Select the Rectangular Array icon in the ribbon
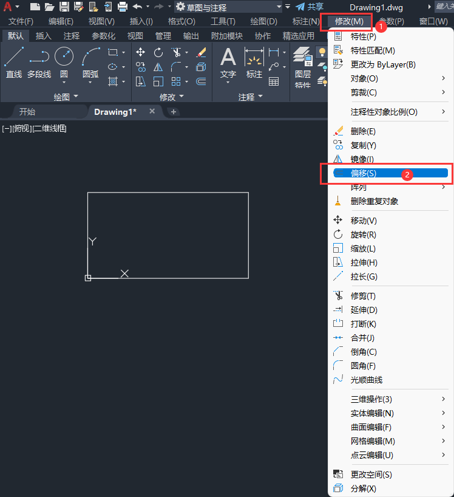 tap(176, 81)
